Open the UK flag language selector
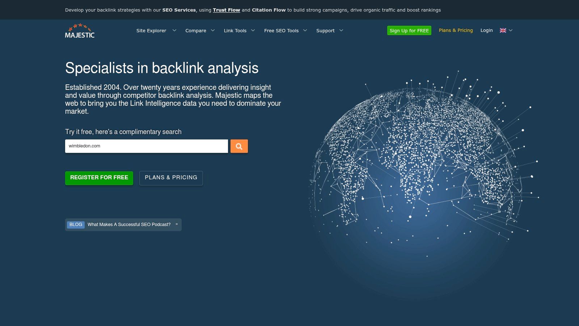The width and height of the screenshot is (579, 326). tap(503, 30)
